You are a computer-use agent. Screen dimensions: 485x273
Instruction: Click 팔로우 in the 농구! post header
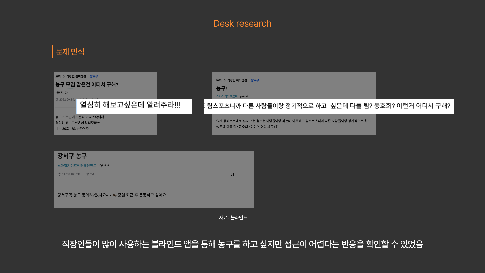pyautogui.click(x=255, y=80)
